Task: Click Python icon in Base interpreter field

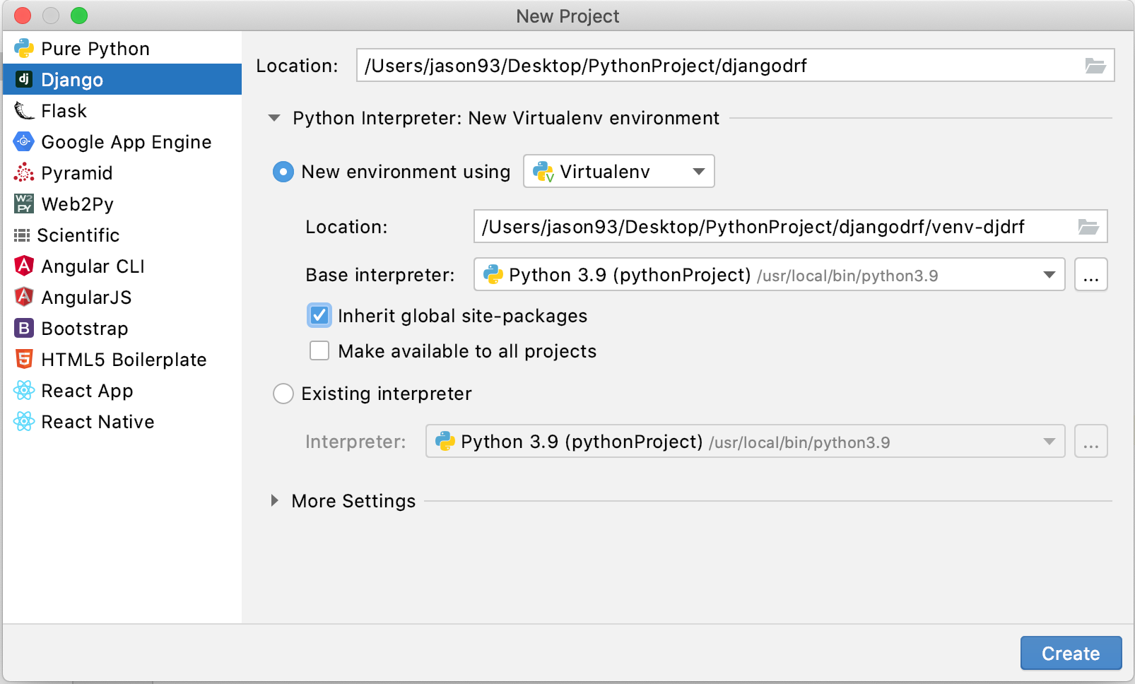Action: click(x=493, y=275)
